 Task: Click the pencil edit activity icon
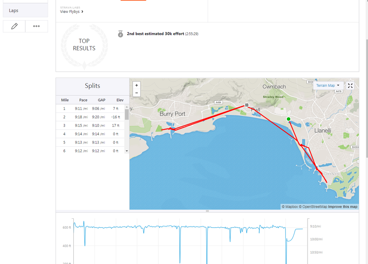coord(14,26)
